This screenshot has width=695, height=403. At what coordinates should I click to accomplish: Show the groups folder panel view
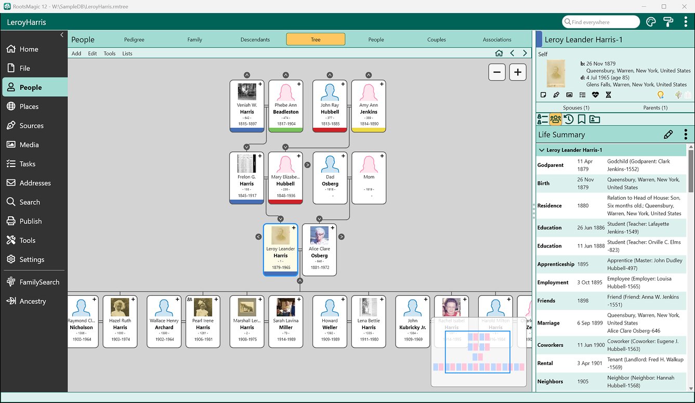(x=595, y=119)
